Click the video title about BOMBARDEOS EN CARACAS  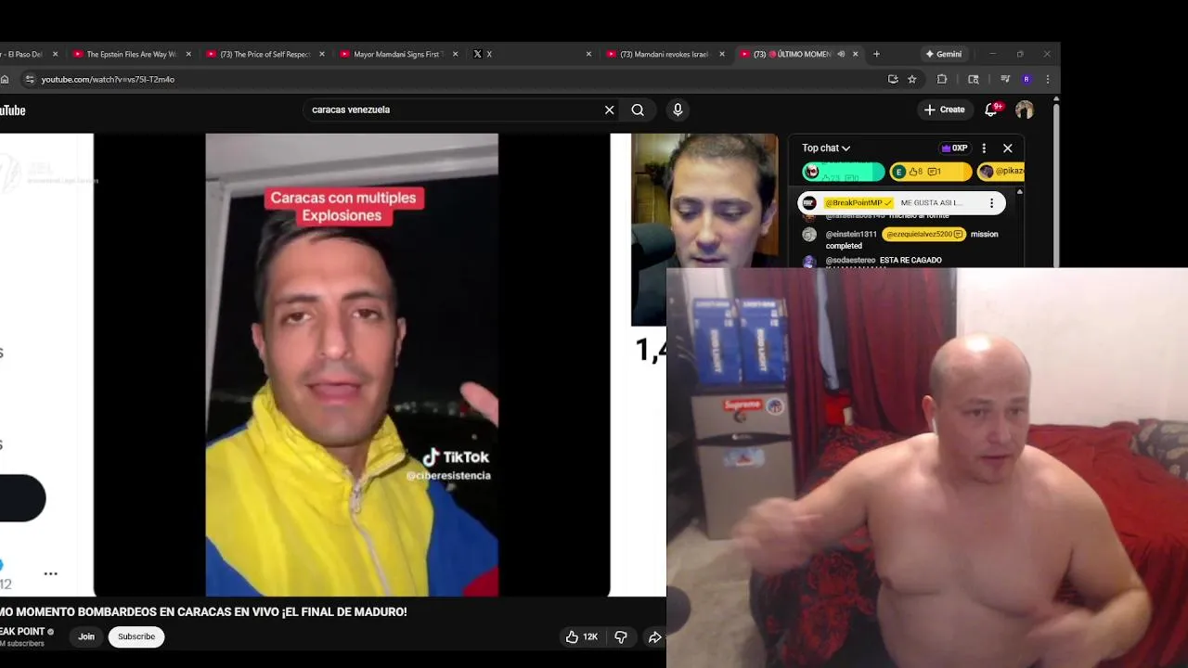point(203,611)
